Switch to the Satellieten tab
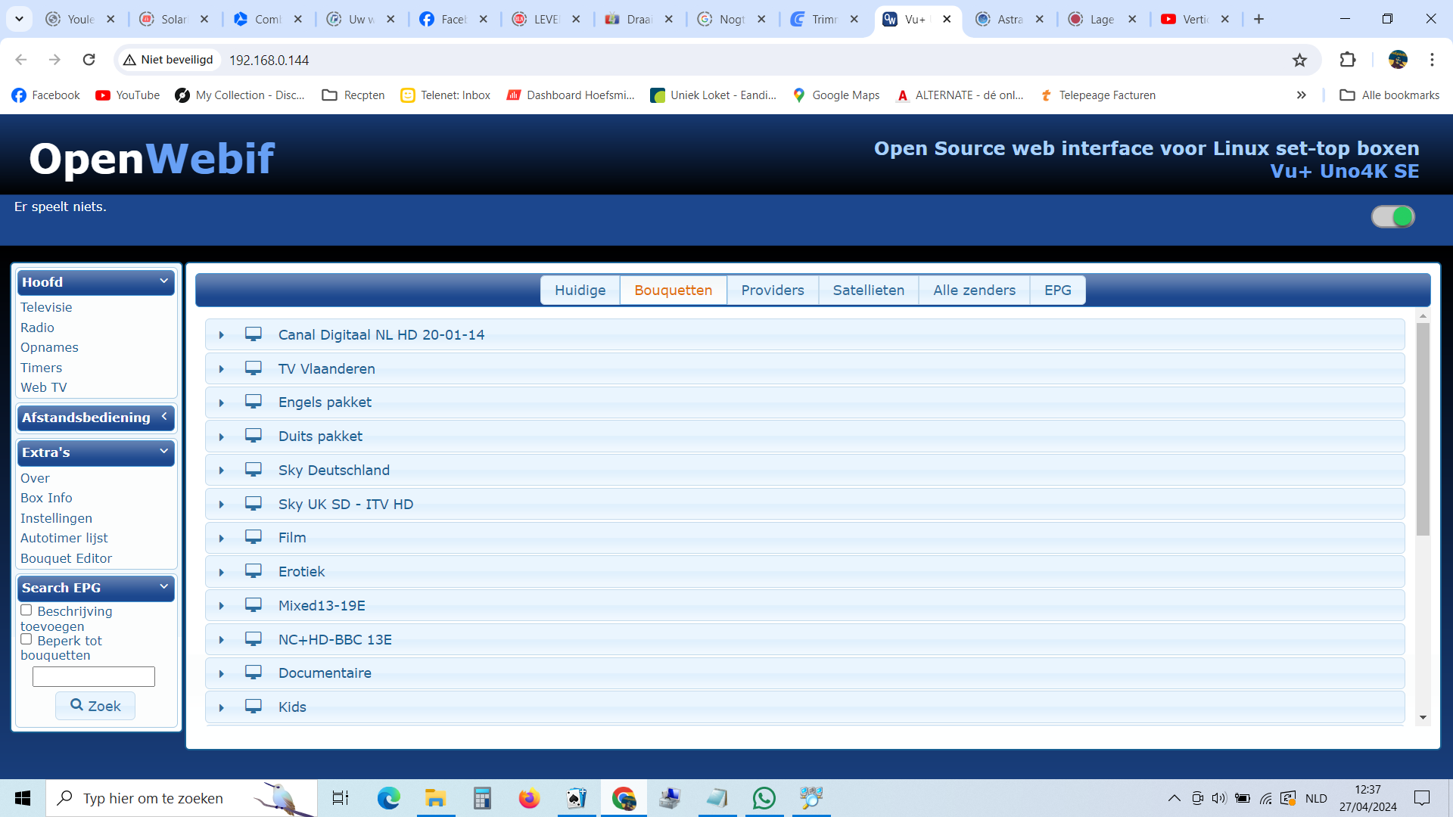This screenshot has height=817, width=1453. (869, 290)
